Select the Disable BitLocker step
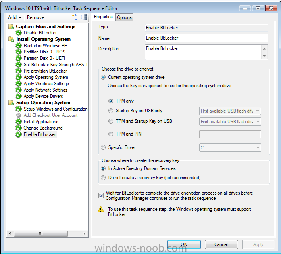This screenshot has width=281, height=254. point(40,33)
